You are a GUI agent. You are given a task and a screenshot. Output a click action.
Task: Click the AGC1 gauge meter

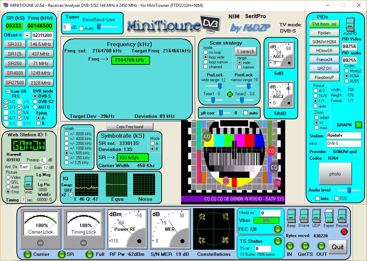281,55
